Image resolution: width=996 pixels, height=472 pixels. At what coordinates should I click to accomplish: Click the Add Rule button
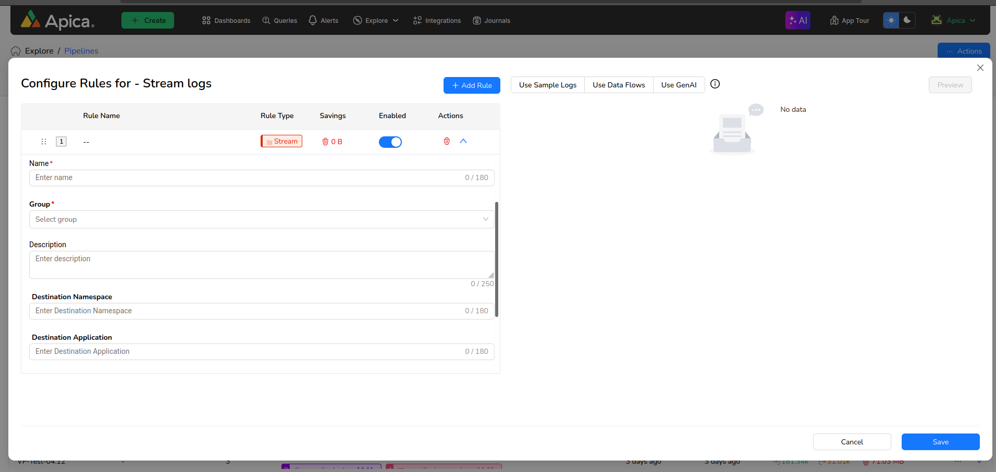point(472,85)
